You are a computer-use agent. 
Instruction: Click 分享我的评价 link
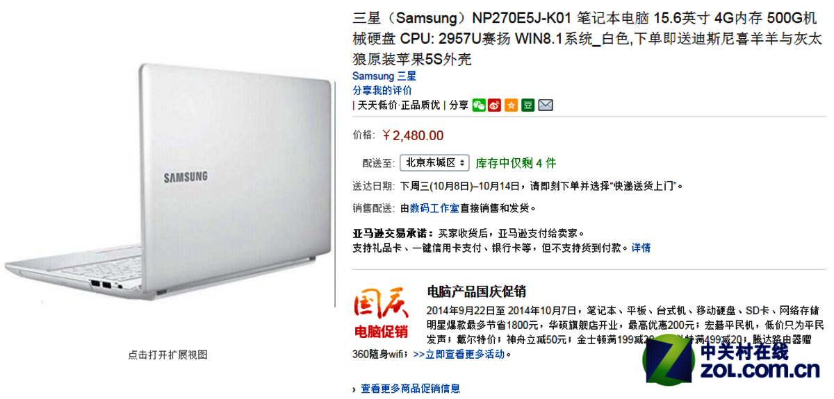click(382, 90)
